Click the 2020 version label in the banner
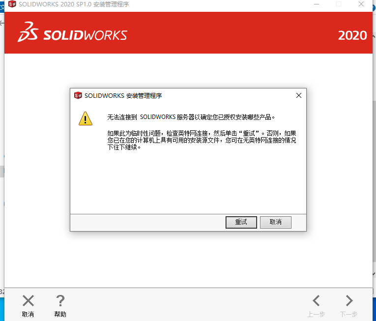Image resolution: width=376 pixels, height=321 pixels. pyautogui.click(x=352, y=35)
